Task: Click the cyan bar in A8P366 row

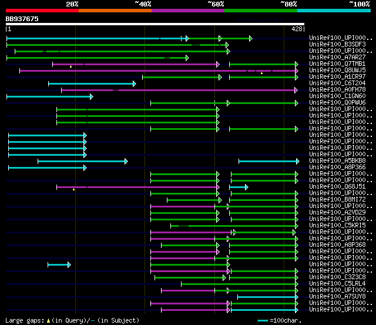Action: tap(48, 167)
